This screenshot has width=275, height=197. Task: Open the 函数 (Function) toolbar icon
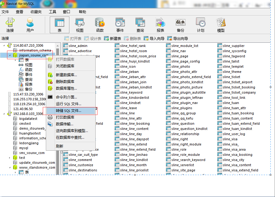click(100, 25)
